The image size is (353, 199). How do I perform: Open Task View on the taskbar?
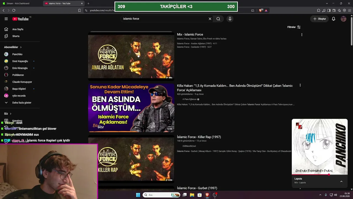pos(184,195)
